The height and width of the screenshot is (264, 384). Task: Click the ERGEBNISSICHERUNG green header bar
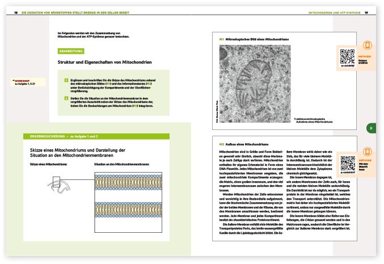[x=96, y=136]
